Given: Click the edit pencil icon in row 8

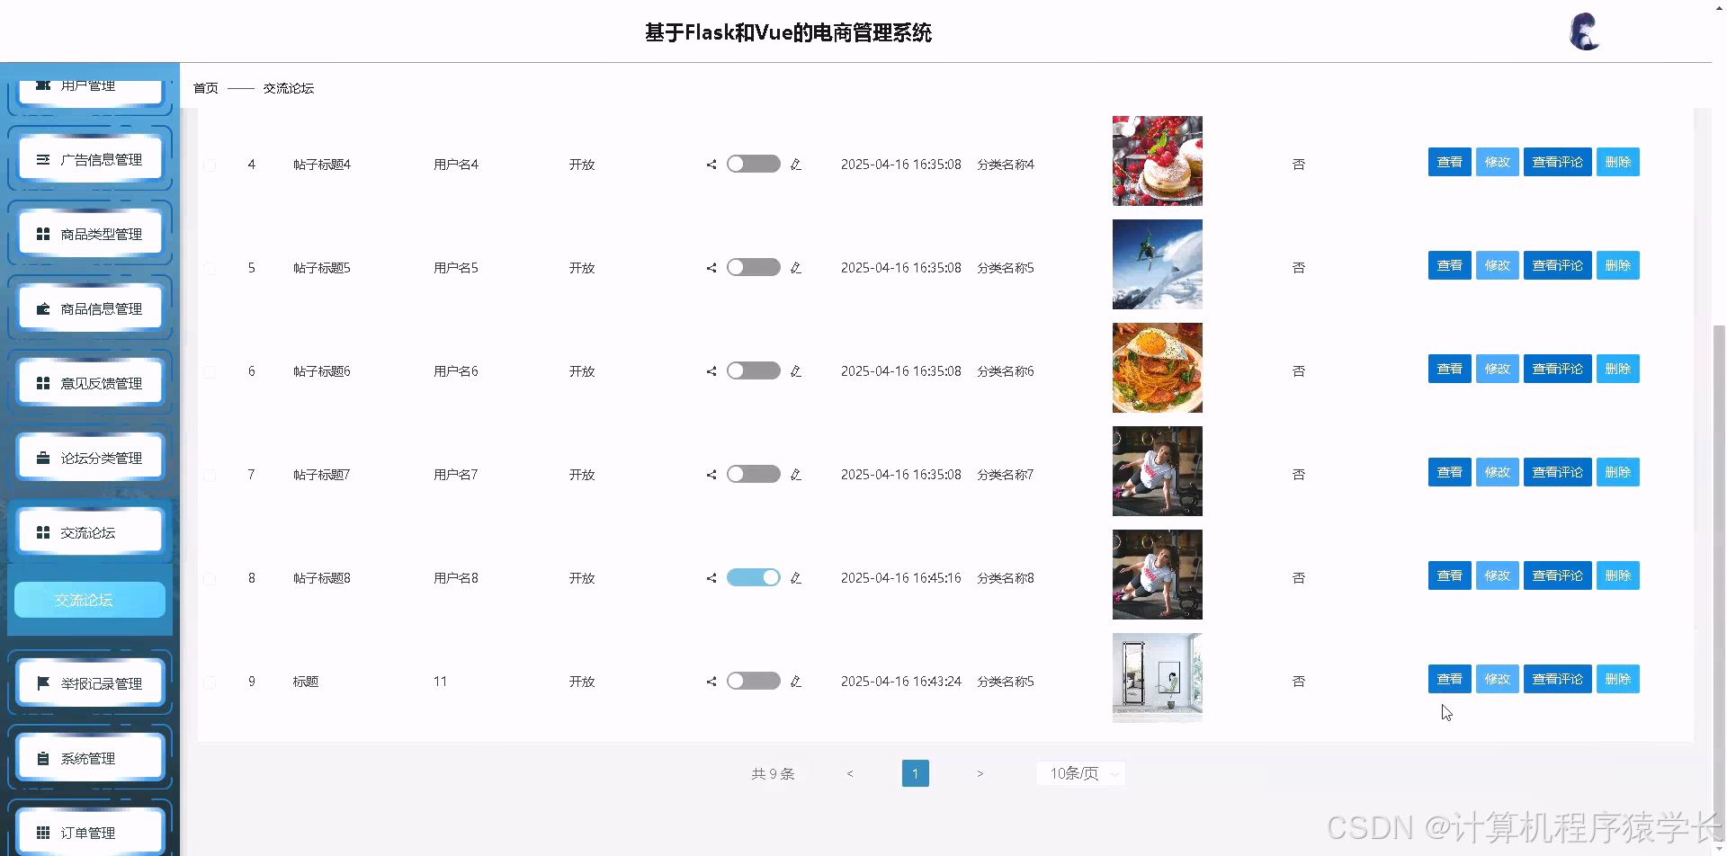Looking at the screenshot, I should 796,578.
